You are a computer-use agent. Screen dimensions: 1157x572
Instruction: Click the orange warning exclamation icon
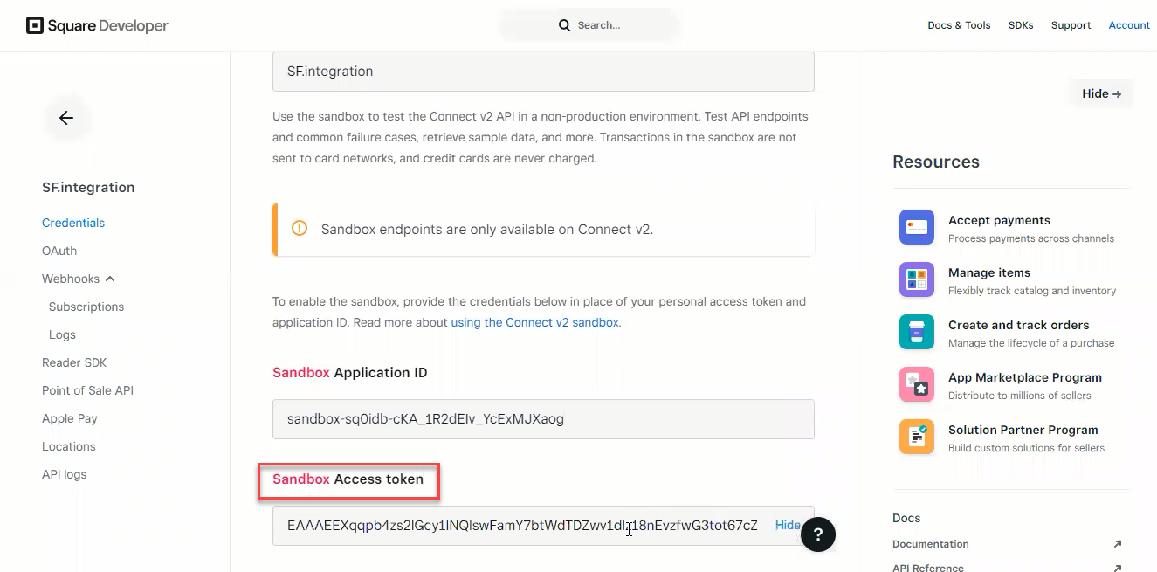(300, 229)
